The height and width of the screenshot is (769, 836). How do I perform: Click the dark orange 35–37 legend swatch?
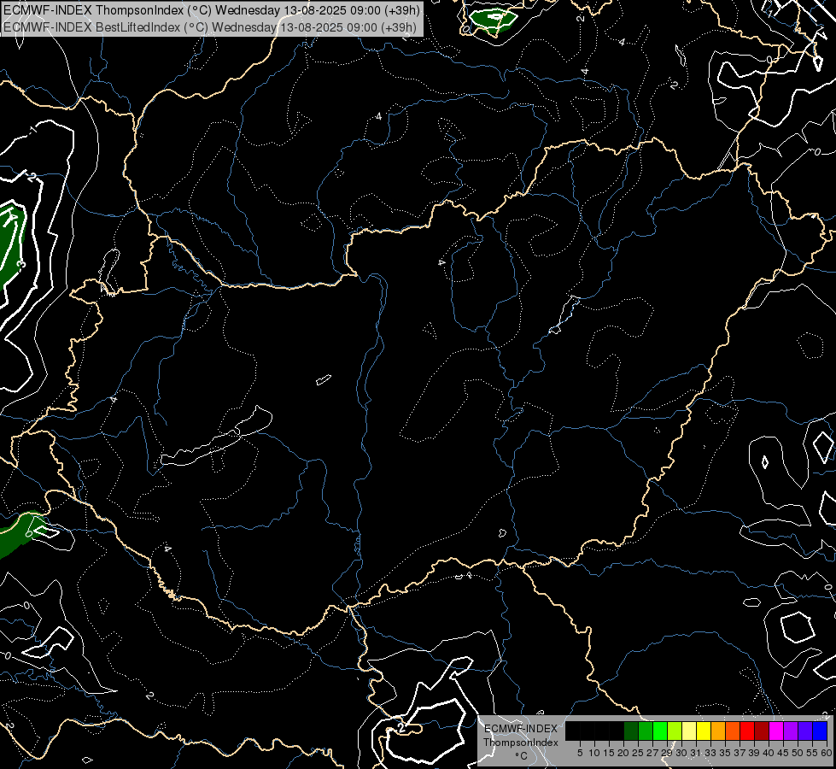pyautogui.click(x=732, y=731)
